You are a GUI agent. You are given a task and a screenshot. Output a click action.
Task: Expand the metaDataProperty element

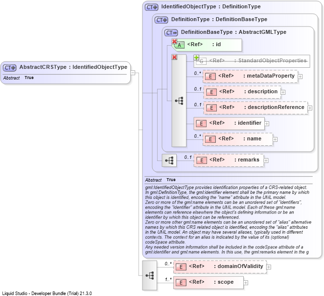point(300,77)
